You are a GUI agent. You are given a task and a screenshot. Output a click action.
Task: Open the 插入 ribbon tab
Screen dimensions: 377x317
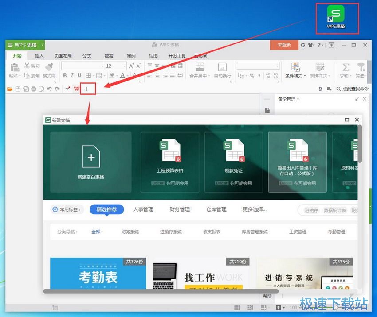pyautogui.click(x=39, y=56)
